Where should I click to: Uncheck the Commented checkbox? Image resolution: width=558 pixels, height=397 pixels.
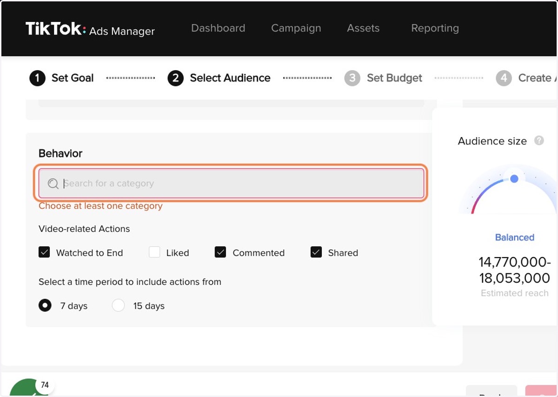[220, 252]
